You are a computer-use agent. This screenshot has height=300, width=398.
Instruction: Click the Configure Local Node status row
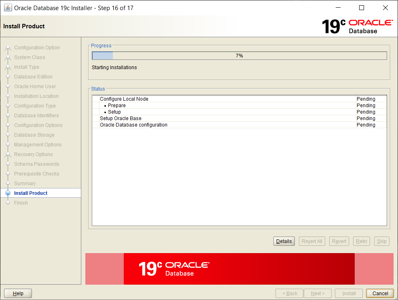click(239, 99)
